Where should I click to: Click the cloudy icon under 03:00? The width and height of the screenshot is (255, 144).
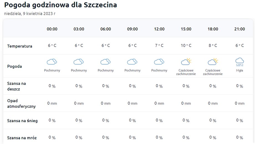79,62
